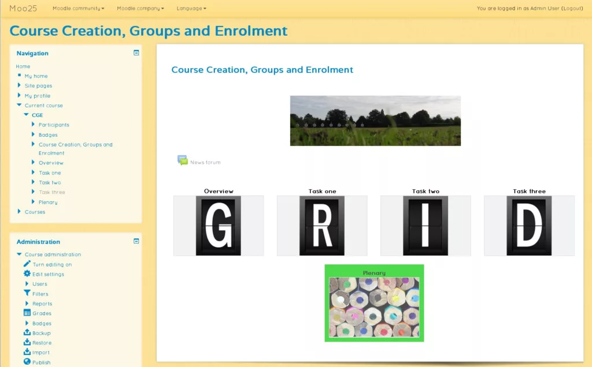The image size is (592, 367).
Task: Collapse the Current course tree node
Action: [20, 106]
